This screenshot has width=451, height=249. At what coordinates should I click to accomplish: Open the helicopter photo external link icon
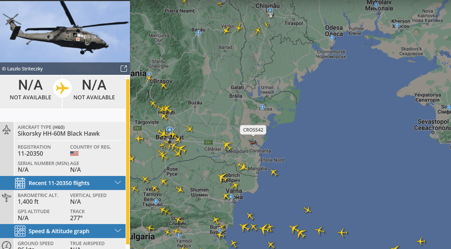(123, 68)
